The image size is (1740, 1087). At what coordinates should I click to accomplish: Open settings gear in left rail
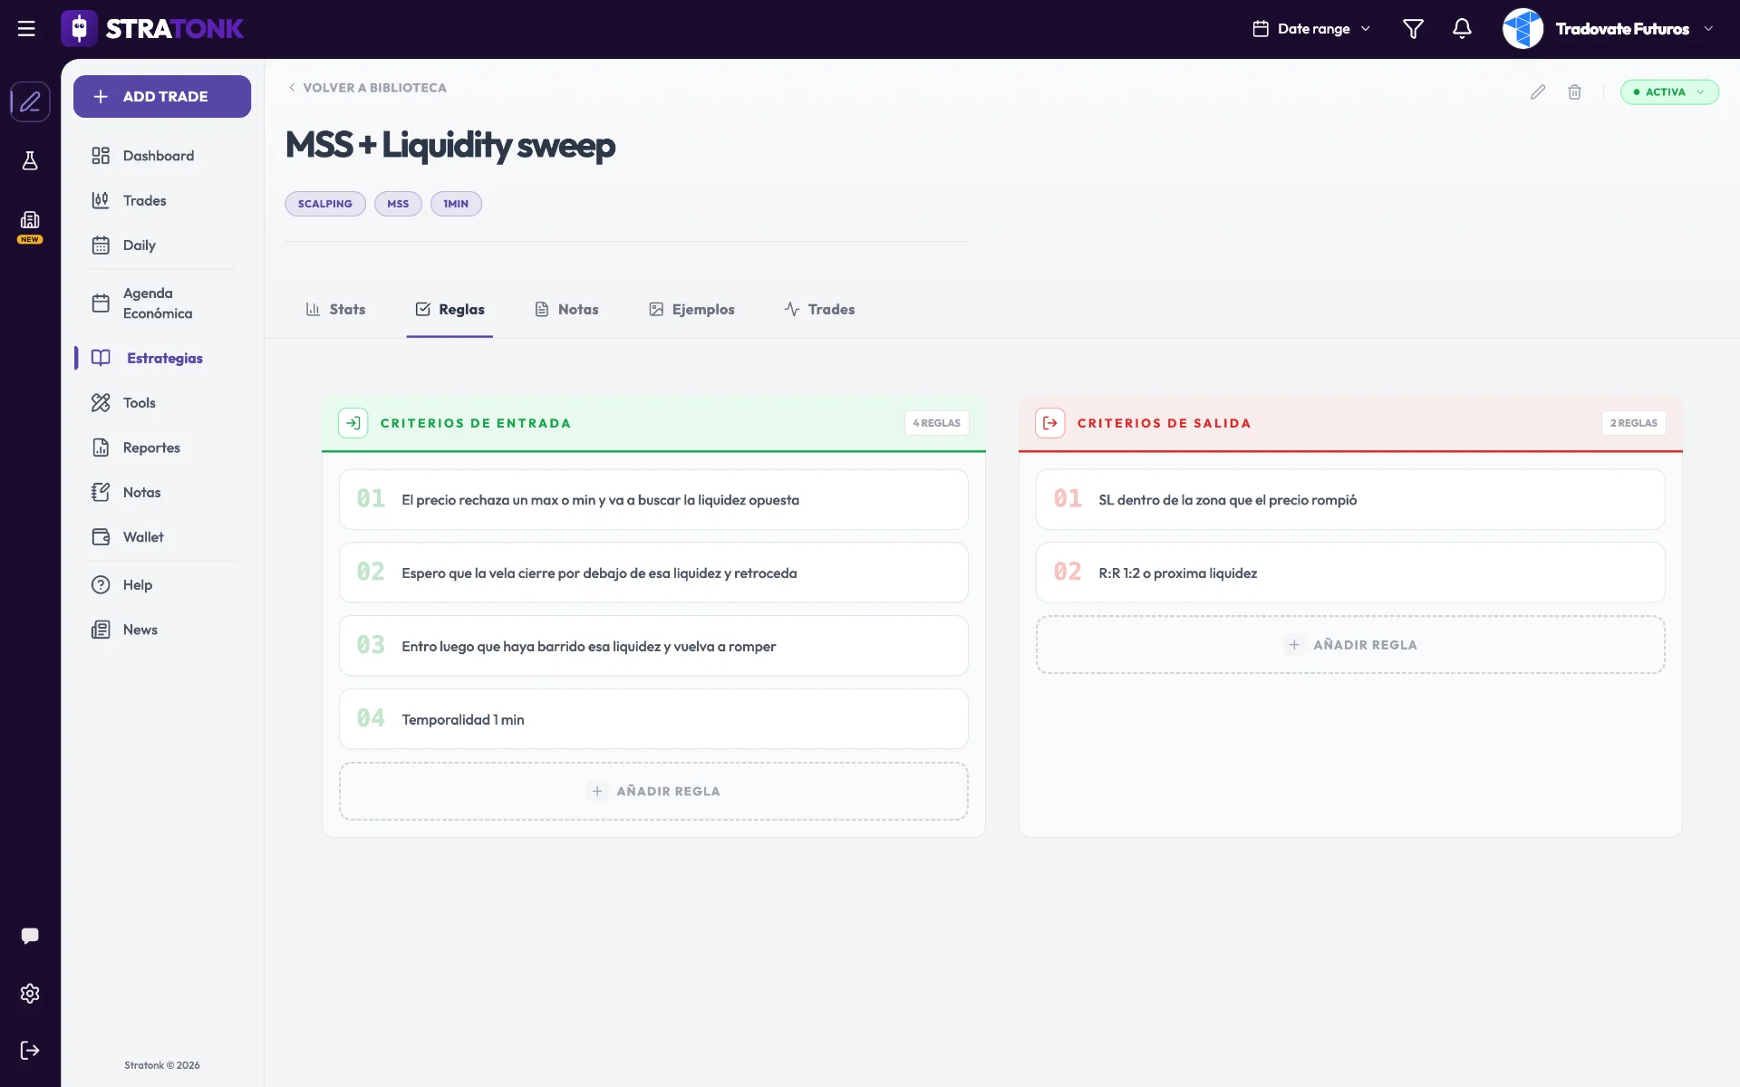click(30, 994)
